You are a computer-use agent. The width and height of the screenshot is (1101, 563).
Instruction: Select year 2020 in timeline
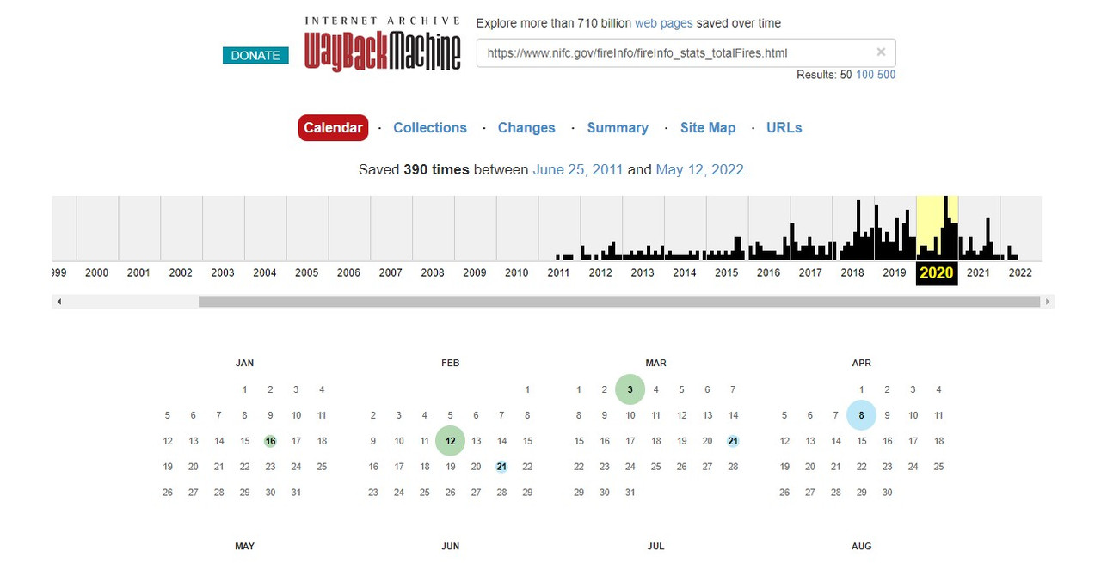(937, 272)
